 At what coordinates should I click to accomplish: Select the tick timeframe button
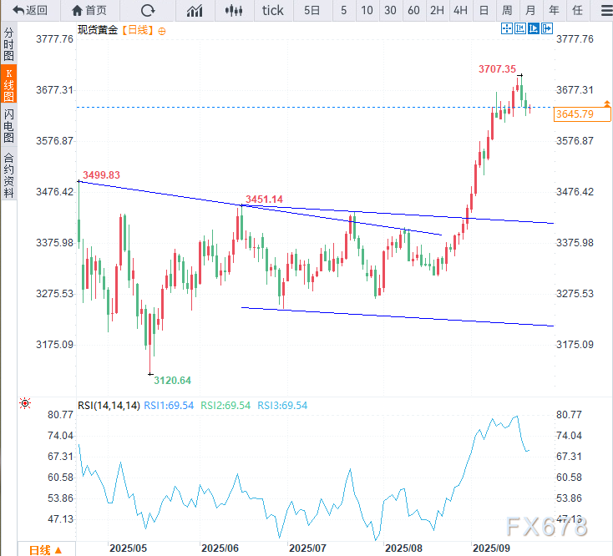tap(273, 11)
